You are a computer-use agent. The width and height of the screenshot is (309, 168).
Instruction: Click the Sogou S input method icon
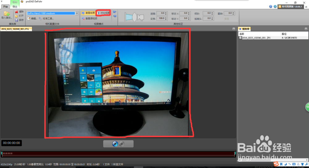[x=276, y=164]
